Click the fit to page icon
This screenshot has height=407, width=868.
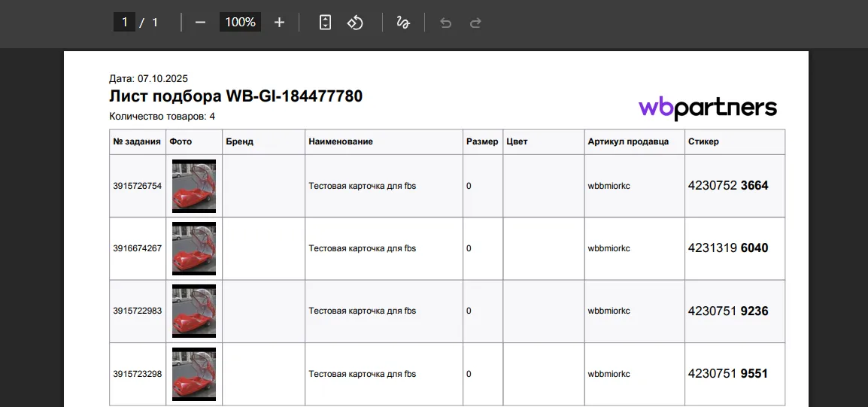coord(325,23)
